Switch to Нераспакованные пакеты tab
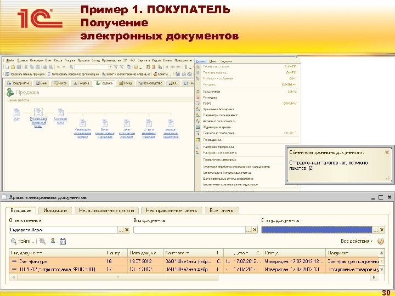Screen dimensions: 395x296 pos(106,210)
